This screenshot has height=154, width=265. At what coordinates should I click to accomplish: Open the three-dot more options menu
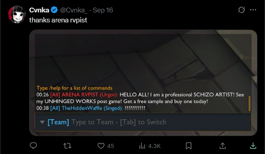[x=253, y=10]
